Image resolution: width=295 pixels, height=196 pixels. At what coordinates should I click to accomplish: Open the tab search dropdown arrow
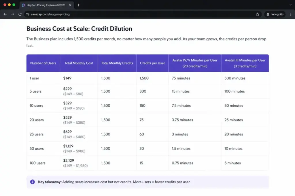[290, 5]
